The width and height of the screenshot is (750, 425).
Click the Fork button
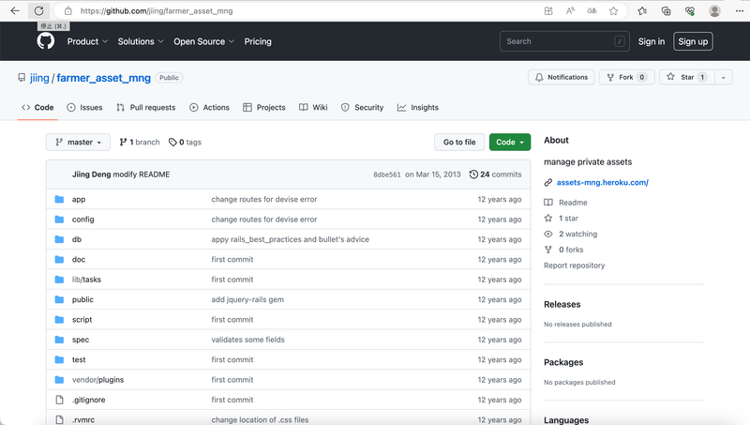(x=626, y=77)
